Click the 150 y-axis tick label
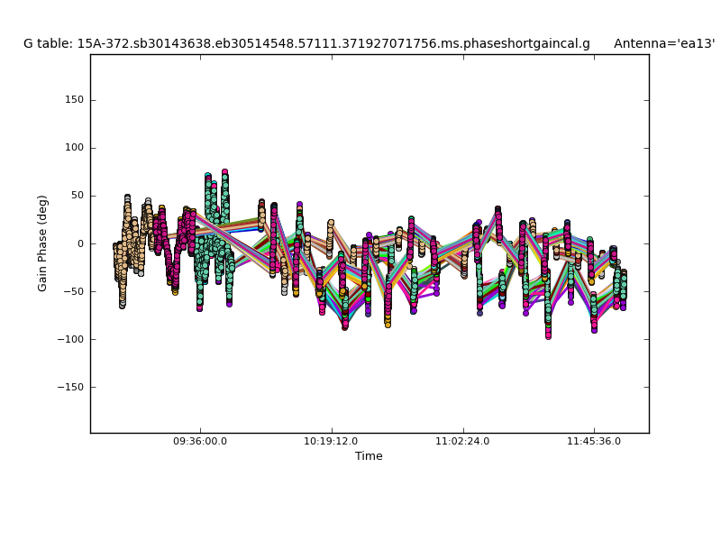 (73, 100)
